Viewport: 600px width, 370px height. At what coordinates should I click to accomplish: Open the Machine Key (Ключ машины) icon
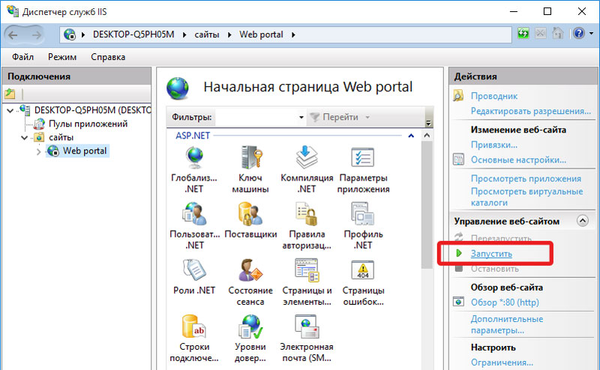point(251,157)
